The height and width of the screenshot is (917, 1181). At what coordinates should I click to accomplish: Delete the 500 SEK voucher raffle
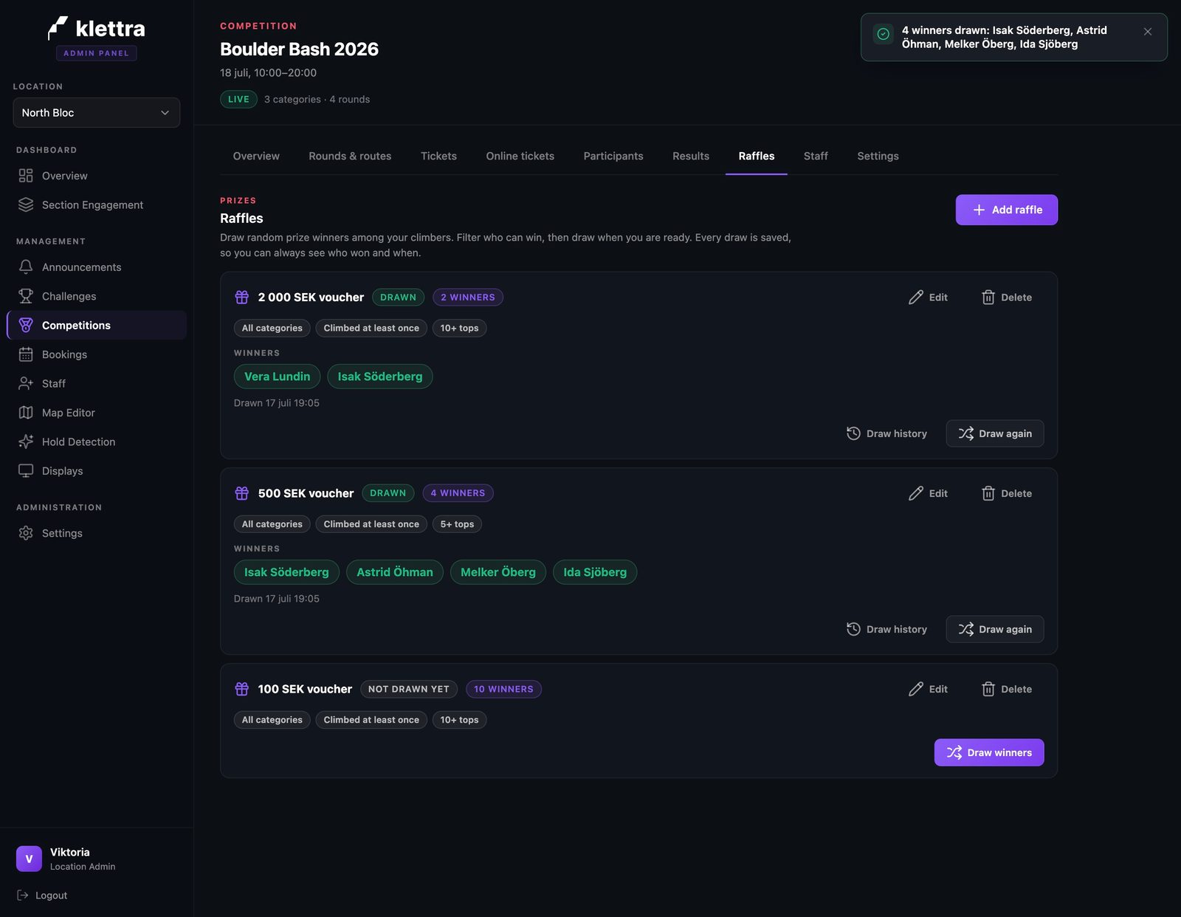point(1007,493)
